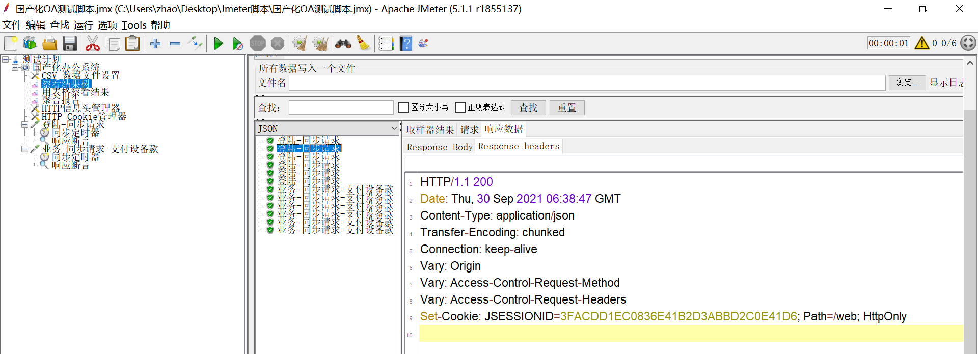Click the Cut scissors icon

(x=92, y=44)
